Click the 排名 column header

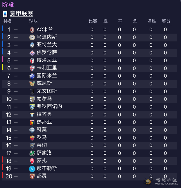(8, 21)
